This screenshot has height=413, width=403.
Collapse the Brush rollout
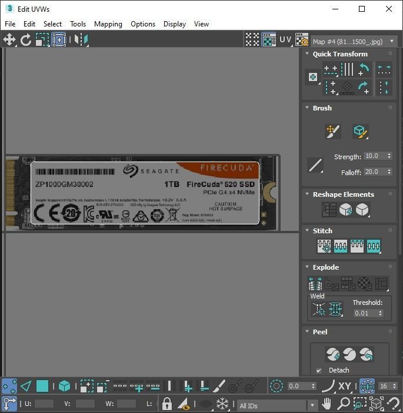pos(307,108)
